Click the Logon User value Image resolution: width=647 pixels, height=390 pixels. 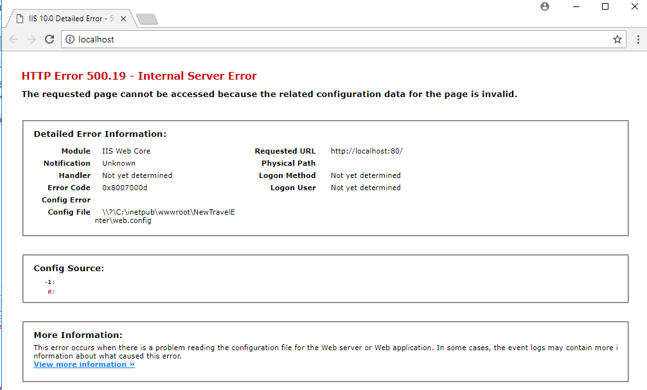point(366,188)
